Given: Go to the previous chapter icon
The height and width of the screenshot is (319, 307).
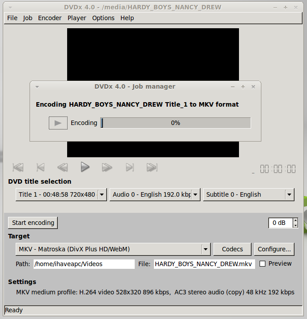Looking at the screenshot, I should tap(40, 168).
